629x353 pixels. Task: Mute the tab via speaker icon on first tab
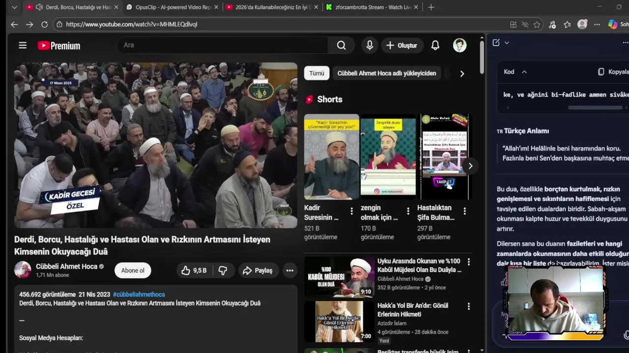pyautogui.click(x=39, y=7)
